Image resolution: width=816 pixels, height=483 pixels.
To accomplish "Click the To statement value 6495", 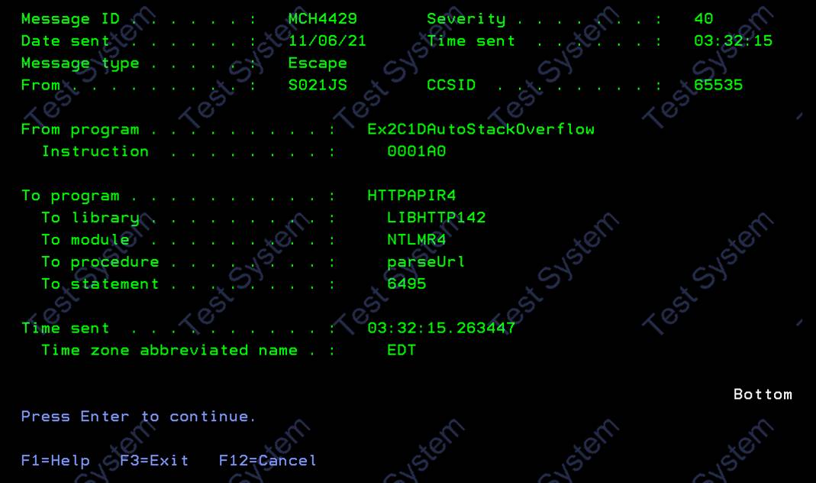I will pos(406,284).
